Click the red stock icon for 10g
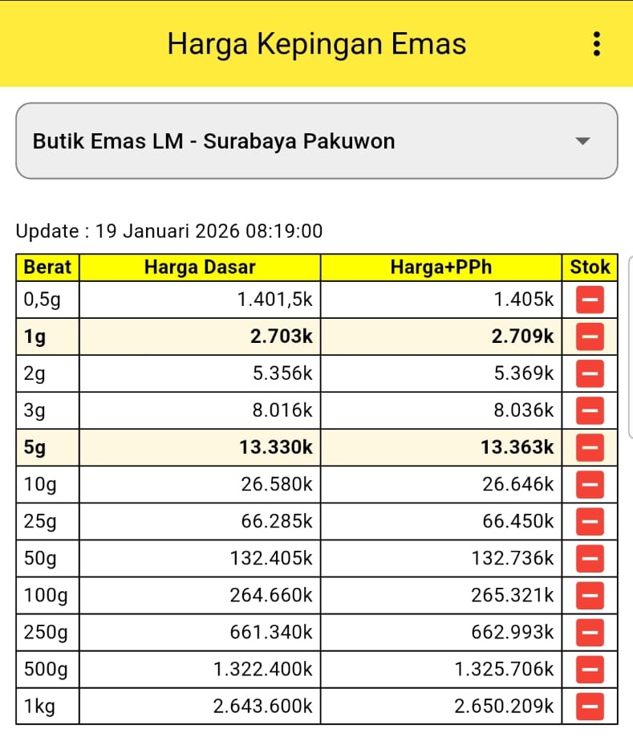Image resolution: width=633 pixels, height=754 pixels. point(590,484)
